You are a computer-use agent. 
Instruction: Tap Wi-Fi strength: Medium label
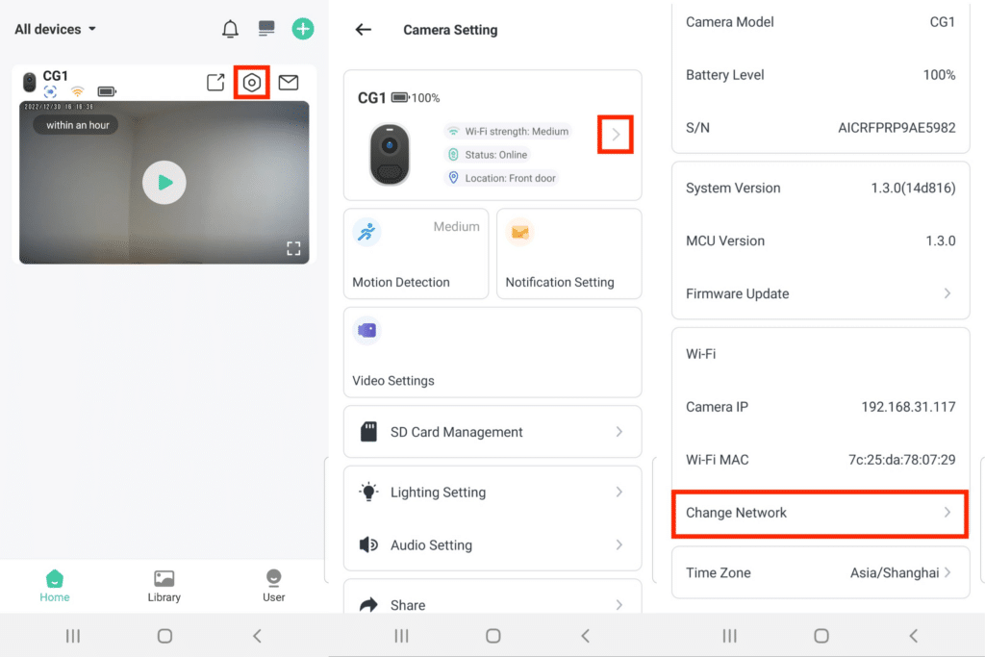coord(508,131)
